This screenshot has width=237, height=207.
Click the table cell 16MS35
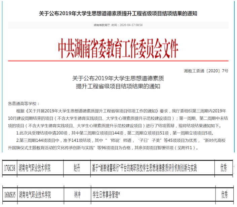[10, 195]
